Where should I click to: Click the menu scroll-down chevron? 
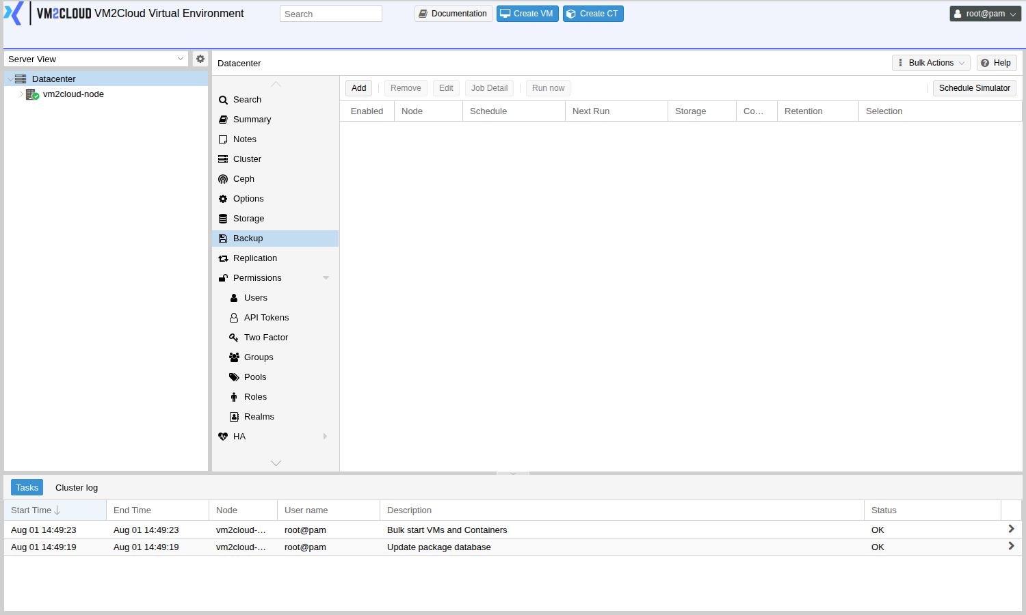pyautogui.click(x=276, y=463)
